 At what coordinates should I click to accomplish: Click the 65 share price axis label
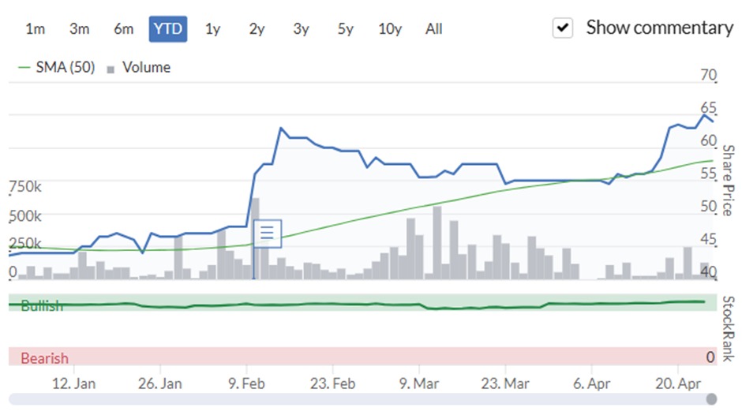point(708,107)
